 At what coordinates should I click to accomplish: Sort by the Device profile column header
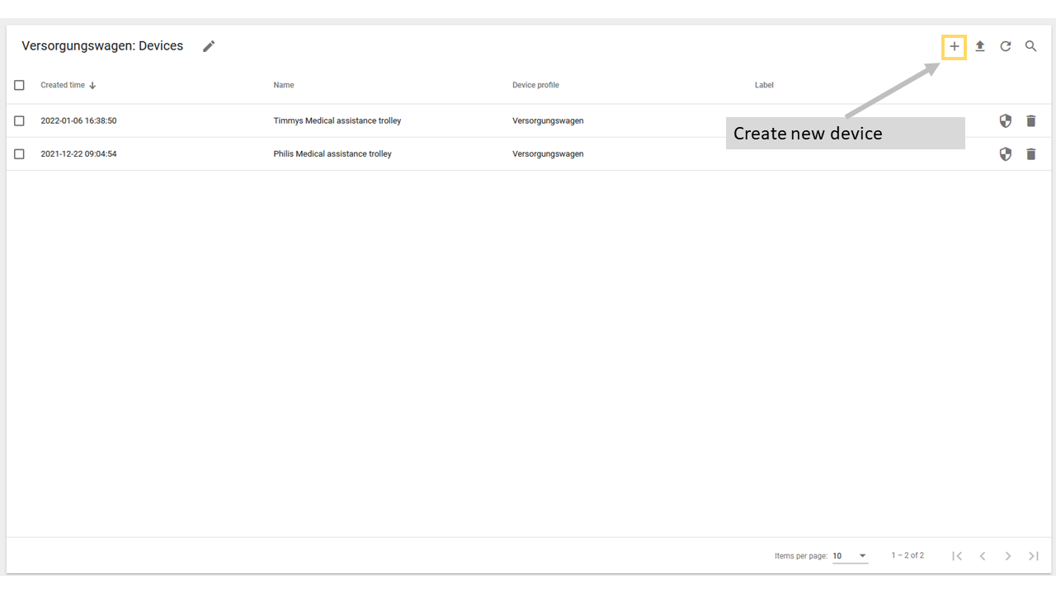(535, 85)
